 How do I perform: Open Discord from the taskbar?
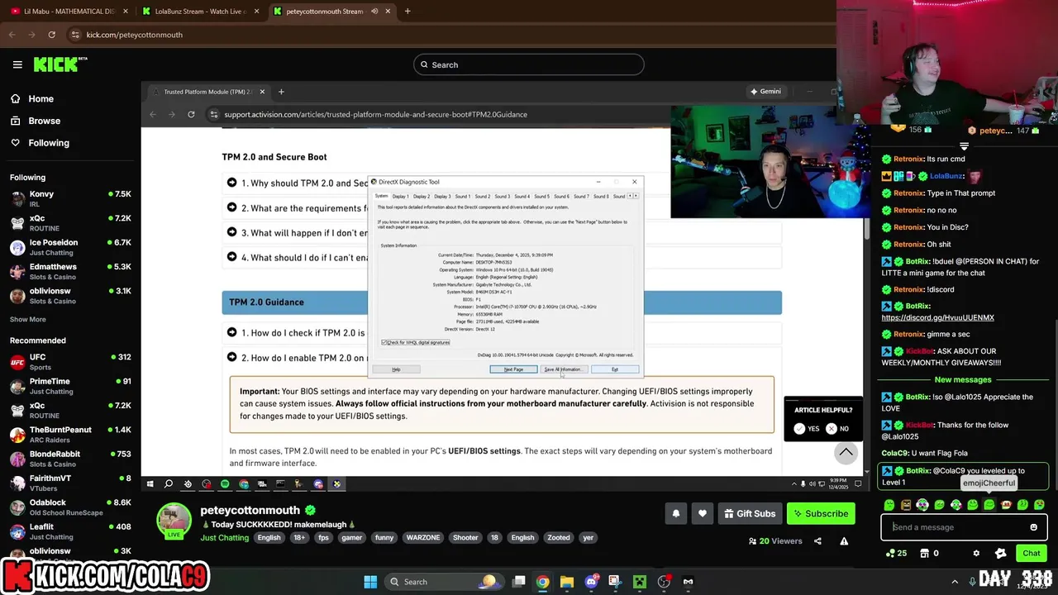point(591,582)
